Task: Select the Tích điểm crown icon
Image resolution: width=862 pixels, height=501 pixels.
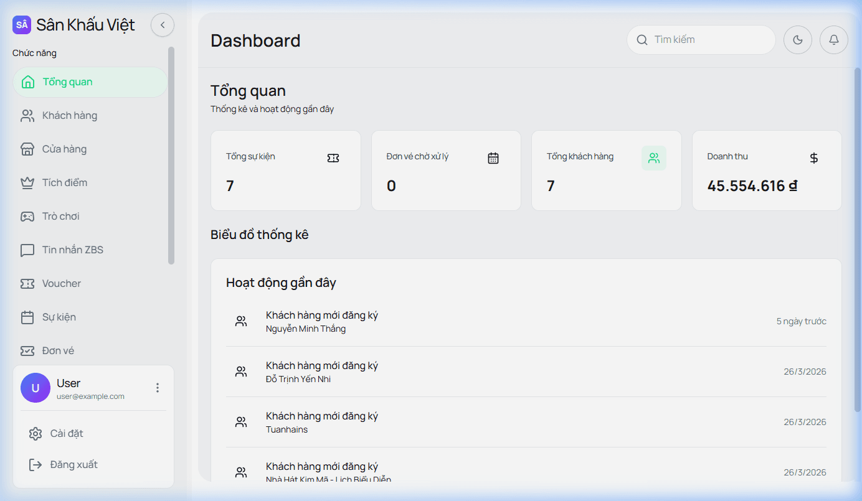Action: pos(27,182)
